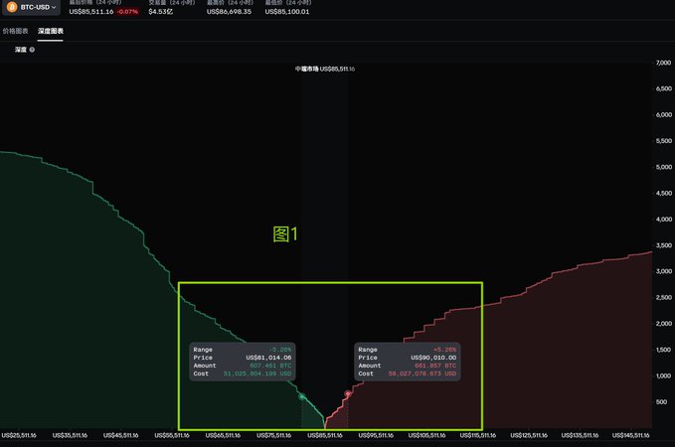Click the 607.461 BTC amount in bid tooltip

[x=270, y=366]
